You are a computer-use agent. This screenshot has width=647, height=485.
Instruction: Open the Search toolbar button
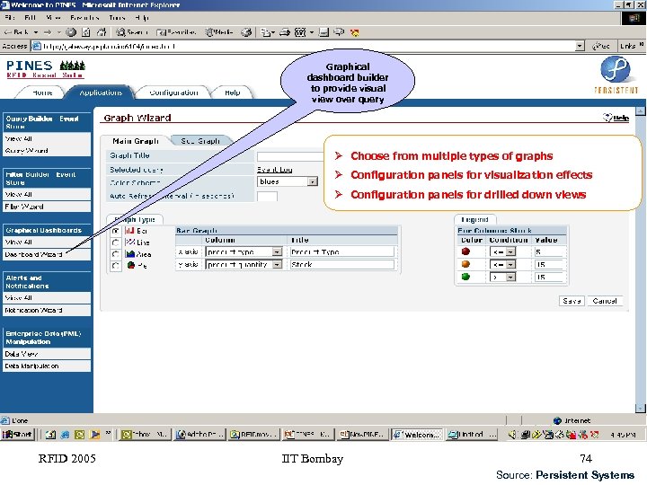pos(131,32)
